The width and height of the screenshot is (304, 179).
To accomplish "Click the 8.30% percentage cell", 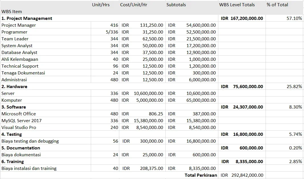I will pos(295,107).
